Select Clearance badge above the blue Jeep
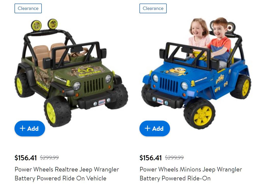 coord(153,8)
